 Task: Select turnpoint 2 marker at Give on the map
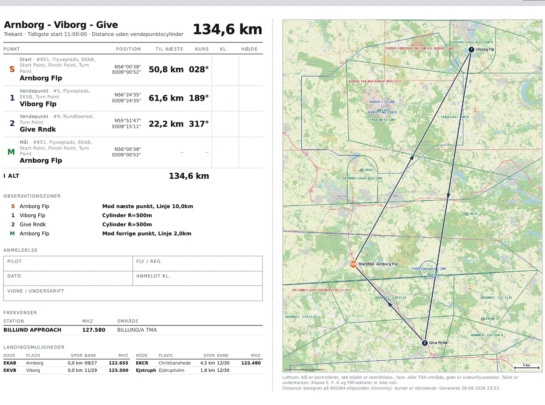click(x=425, y=343)
